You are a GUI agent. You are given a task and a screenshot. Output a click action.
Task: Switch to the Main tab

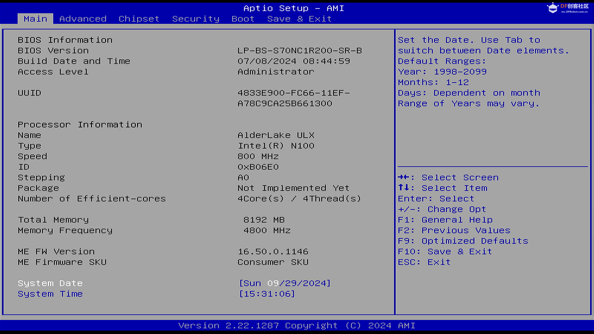click(x=35, y=19)
